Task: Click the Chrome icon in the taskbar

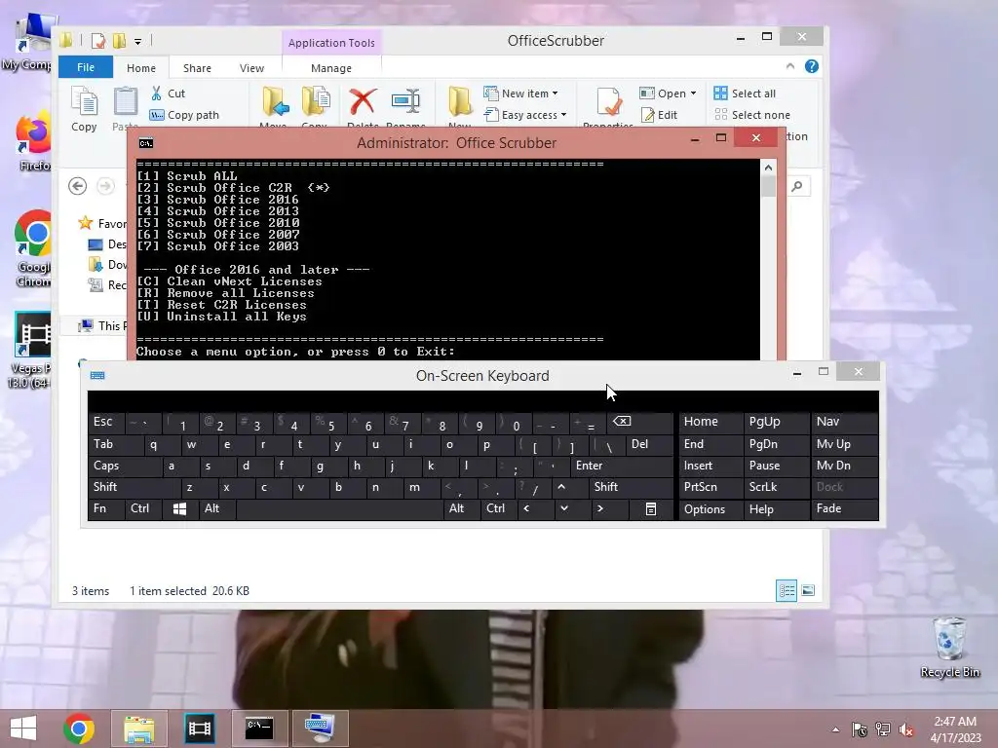Action: [79, 729]
